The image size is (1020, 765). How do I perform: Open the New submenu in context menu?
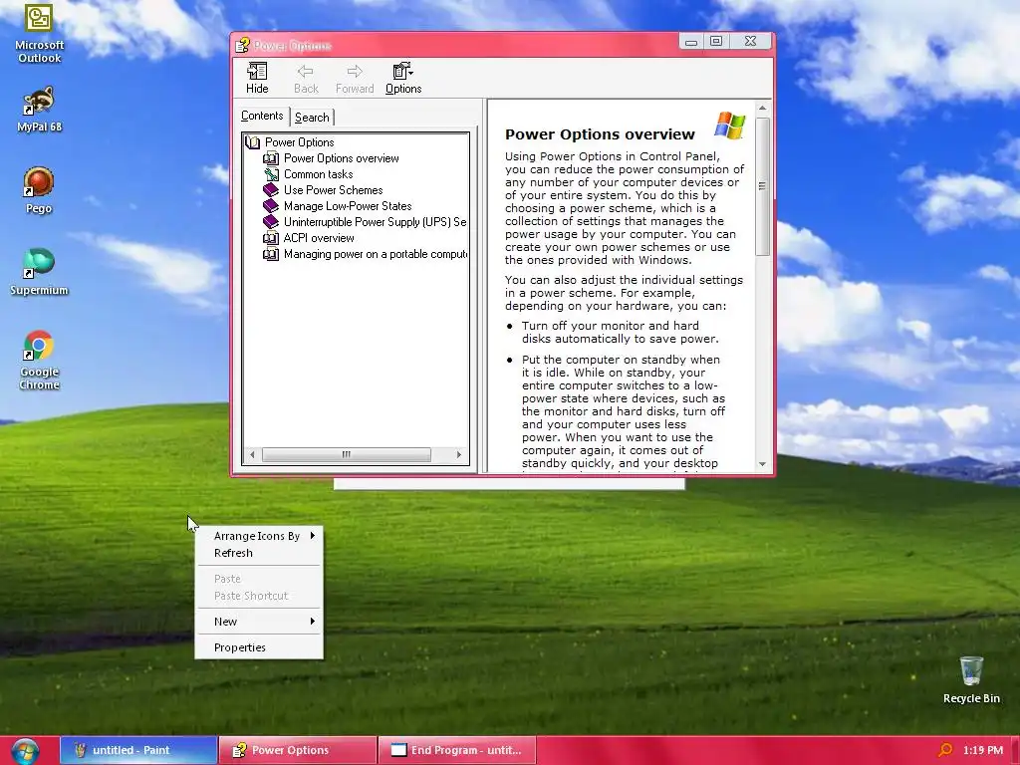[x=259, y=622]
